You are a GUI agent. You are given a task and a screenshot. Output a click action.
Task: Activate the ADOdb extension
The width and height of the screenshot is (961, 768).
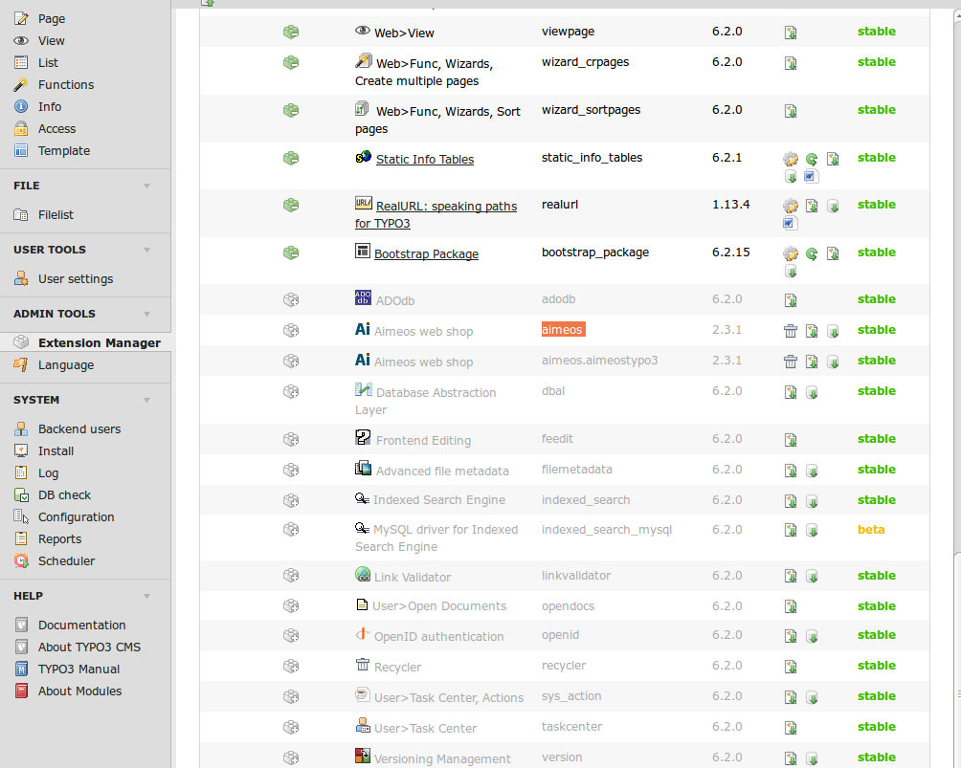pyautogui.click(x=291, y=299)
